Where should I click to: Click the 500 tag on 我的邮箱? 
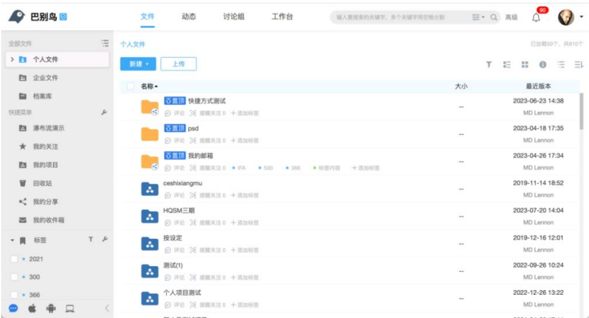[266, 168]
